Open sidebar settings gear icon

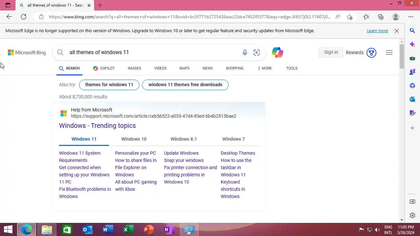click(x=412, y=215)
